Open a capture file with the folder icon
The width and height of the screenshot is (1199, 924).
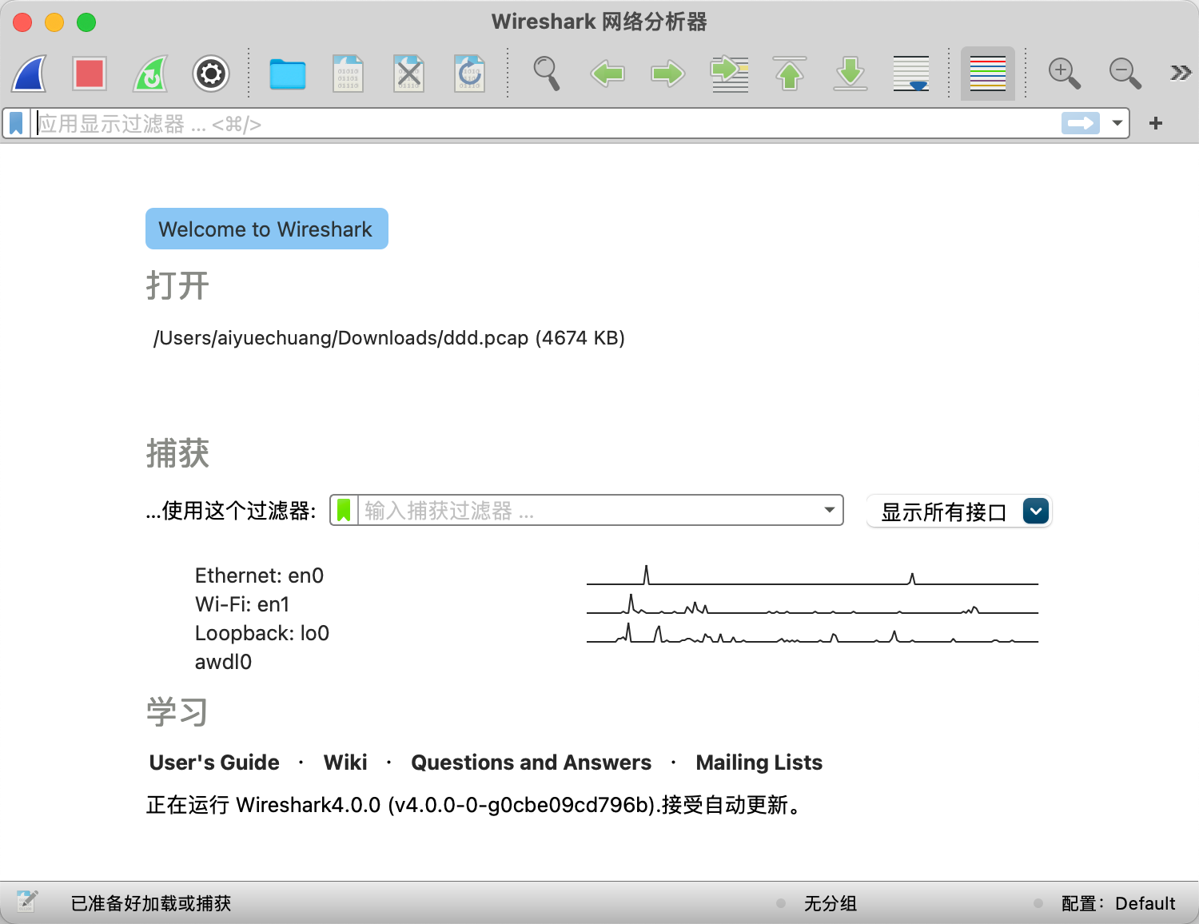tap(288, 74)
